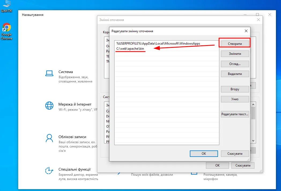Click the Змінити button
The image size is (281, 191).
(x=235, y=54)
